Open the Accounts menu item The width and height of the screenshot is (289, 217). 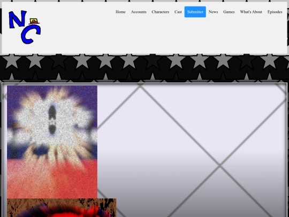coord(139,12)
